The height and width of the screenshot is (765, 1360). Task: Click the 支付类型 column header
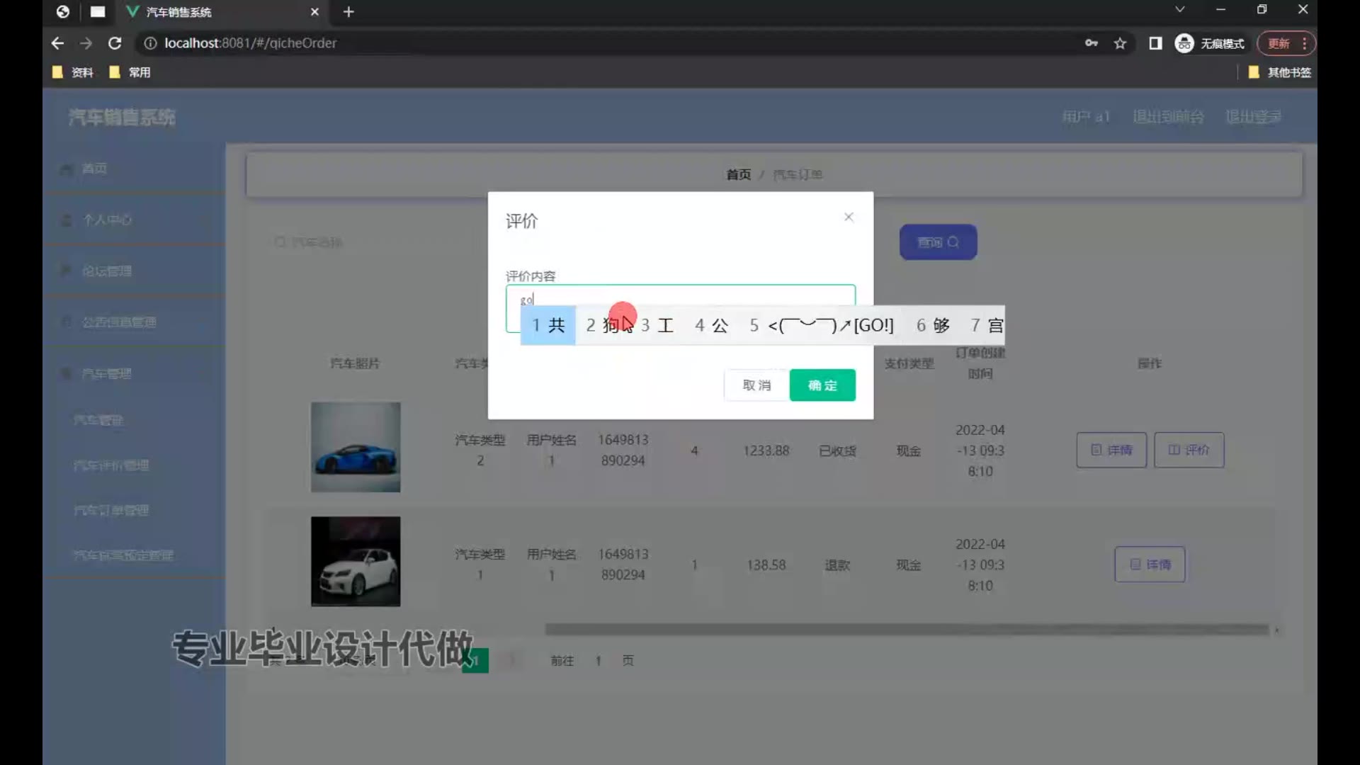tap(909, 363)
